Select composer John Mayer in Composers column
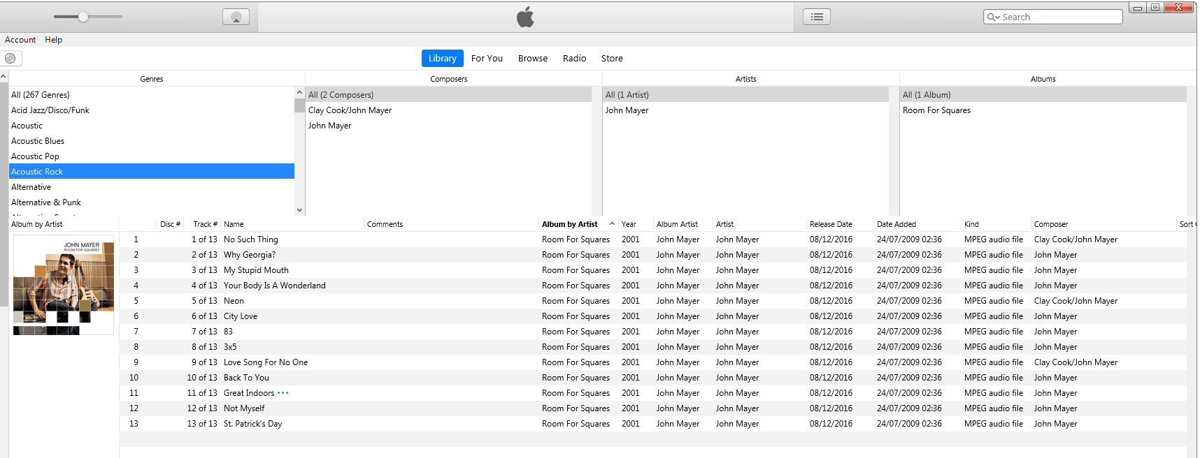 448,126
